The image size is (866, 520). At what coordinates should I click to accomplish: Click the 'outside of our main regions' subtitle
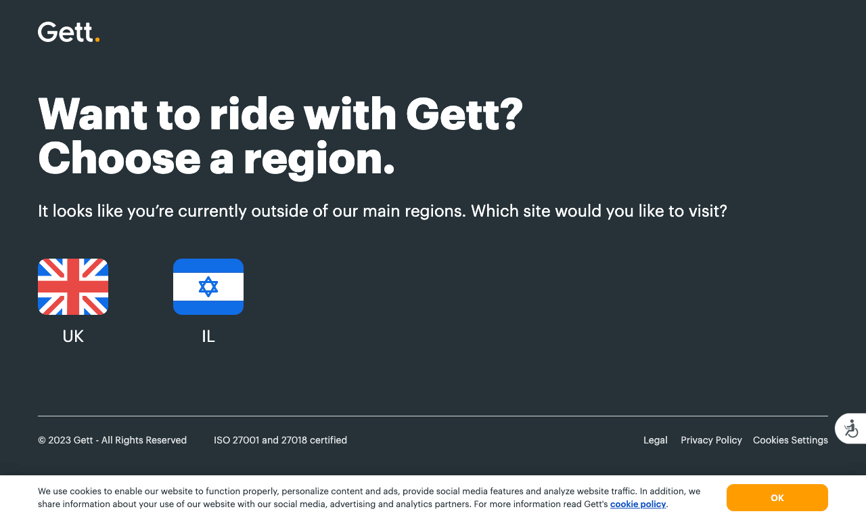pyautogui.click(x=382, y=211)
